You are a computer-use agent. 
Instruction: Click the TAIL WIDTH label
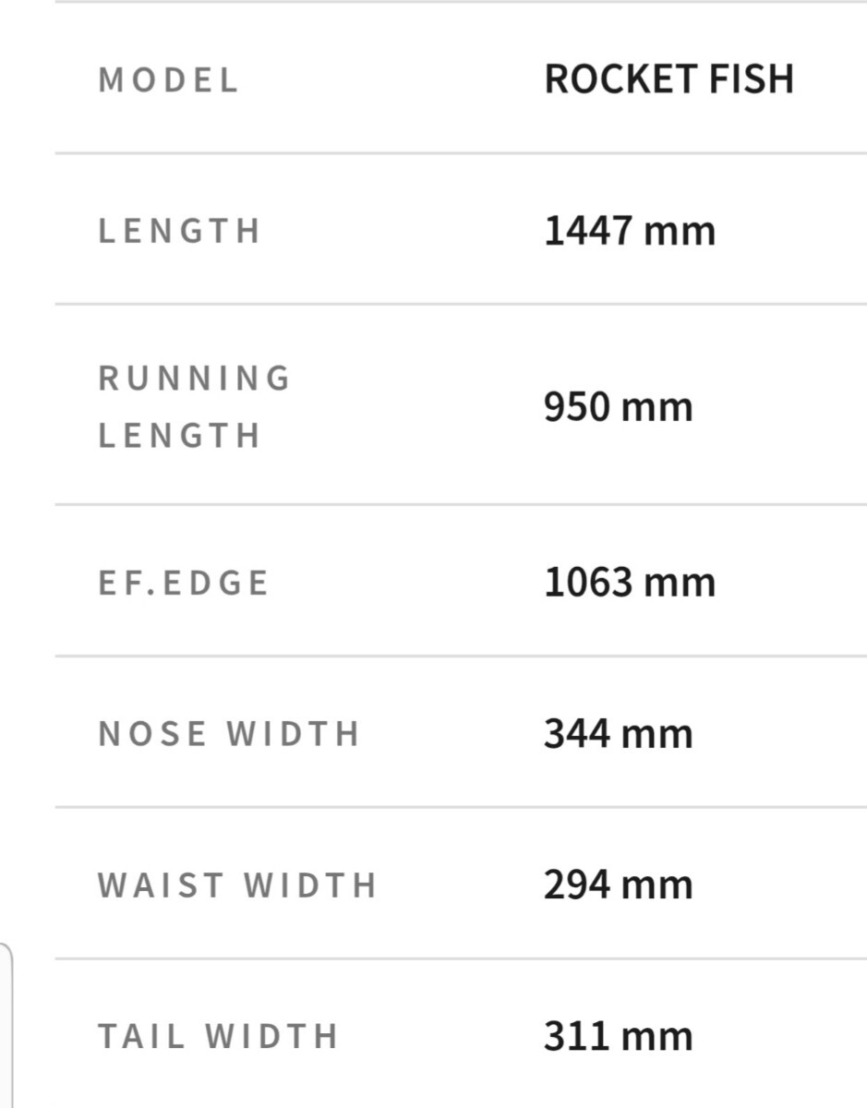[x=218, y=1036]
